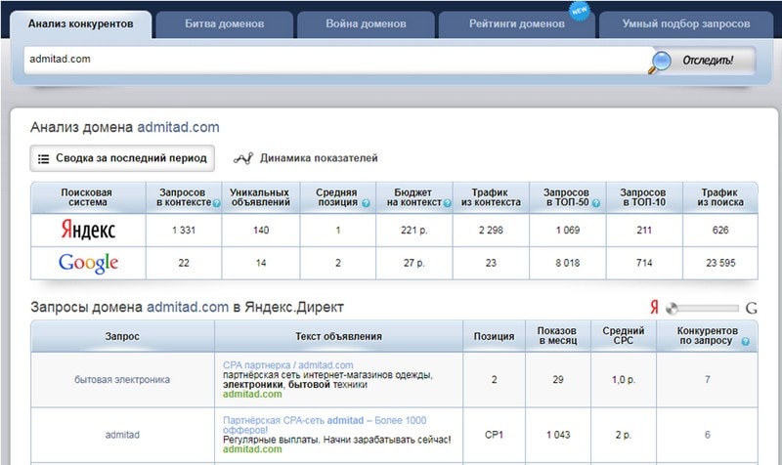Click Yandex Уникальных объявлений value 140
This screenshot has width=782, height=465.
click(x=261, y=231)
